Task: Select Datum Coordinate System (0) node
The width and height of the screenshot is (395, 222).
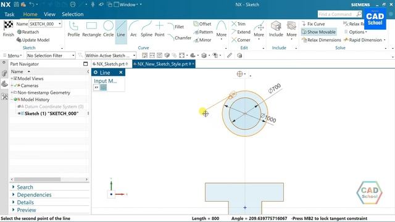Action: tap(54, 107)
